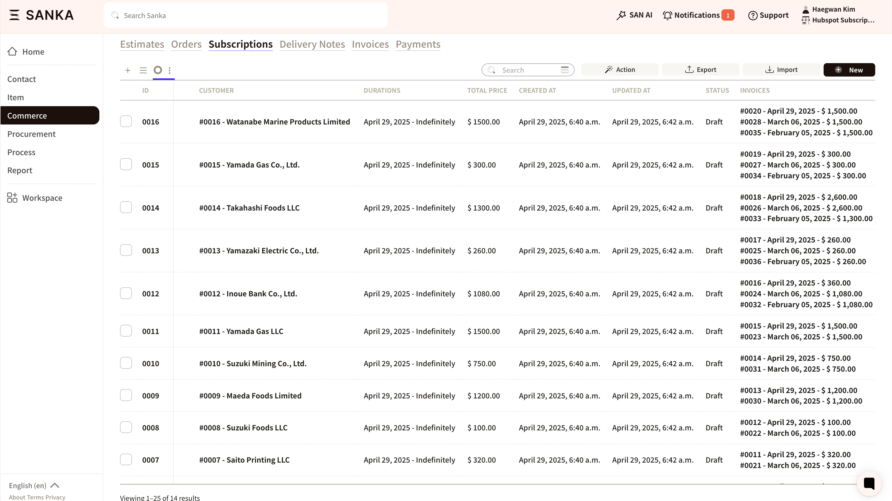The width and height of the screenshot is (892, 501).
Task: Open the Workspace grid icon
Action: click(12, 198)
